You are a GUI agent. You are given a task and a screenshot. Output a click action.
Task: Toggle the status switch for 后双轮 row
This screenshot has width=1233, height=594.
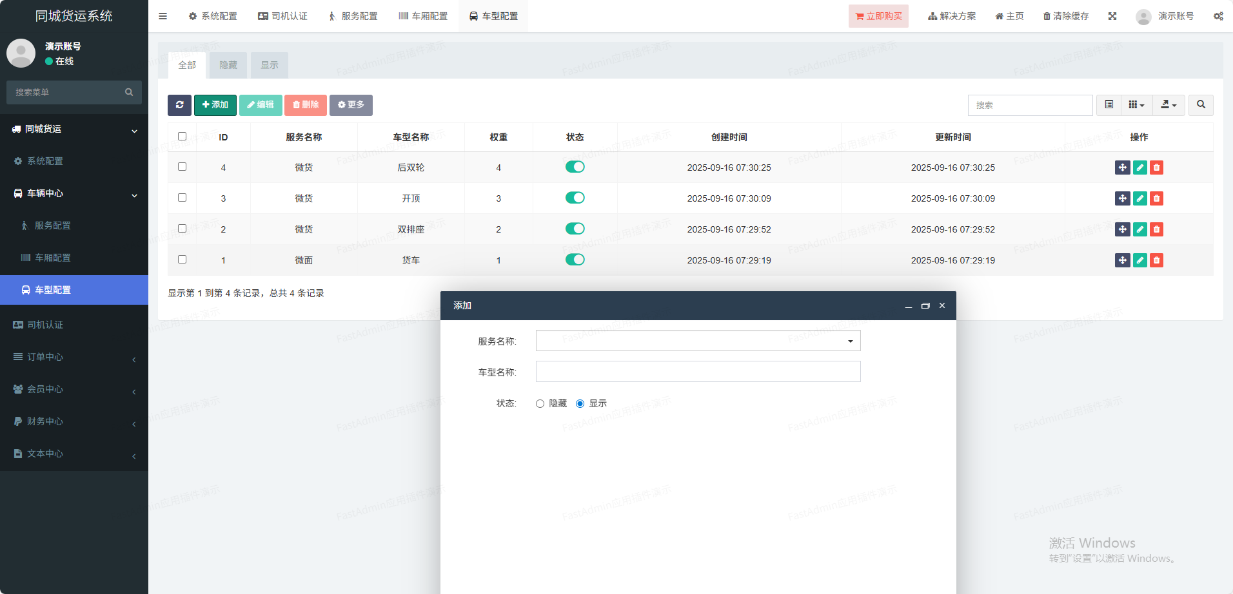[x=575, y=167]
